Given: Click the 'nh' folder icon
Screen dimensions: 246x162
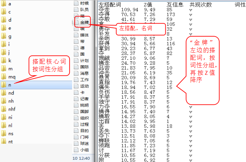Looking at the screenshot, I should (x=4, y=101).
